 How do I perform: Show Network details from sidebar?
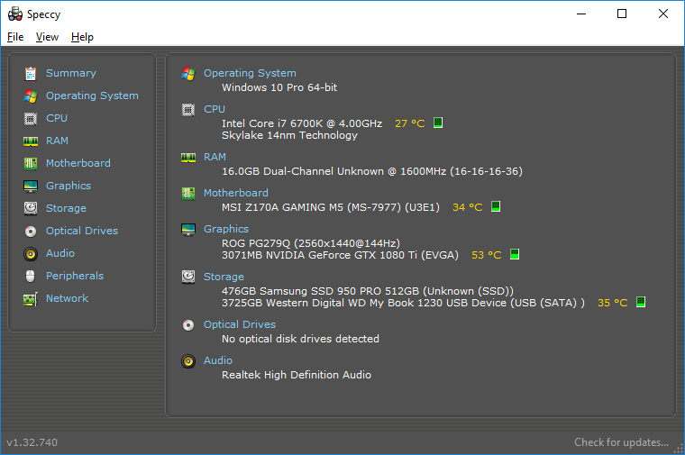[x=67, y=298]
